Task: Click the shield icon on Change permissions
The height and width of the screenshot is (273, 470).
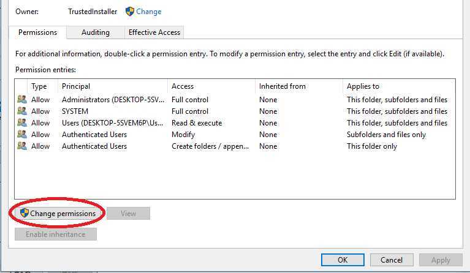Action: click(25, 214)
